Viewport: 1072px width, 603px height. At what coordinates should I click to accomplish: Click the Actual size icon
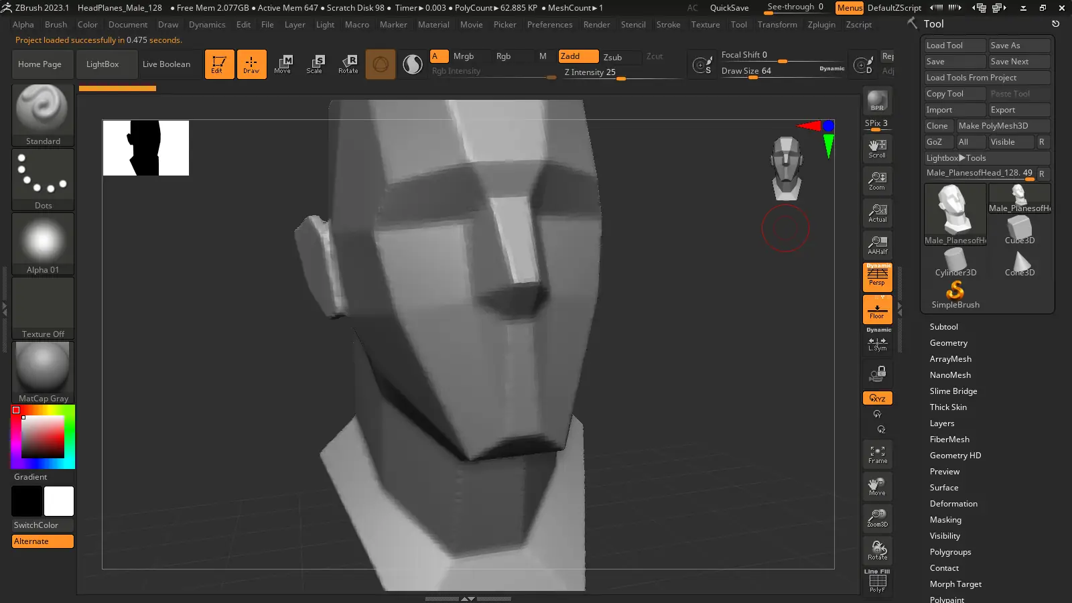(877, 212)
